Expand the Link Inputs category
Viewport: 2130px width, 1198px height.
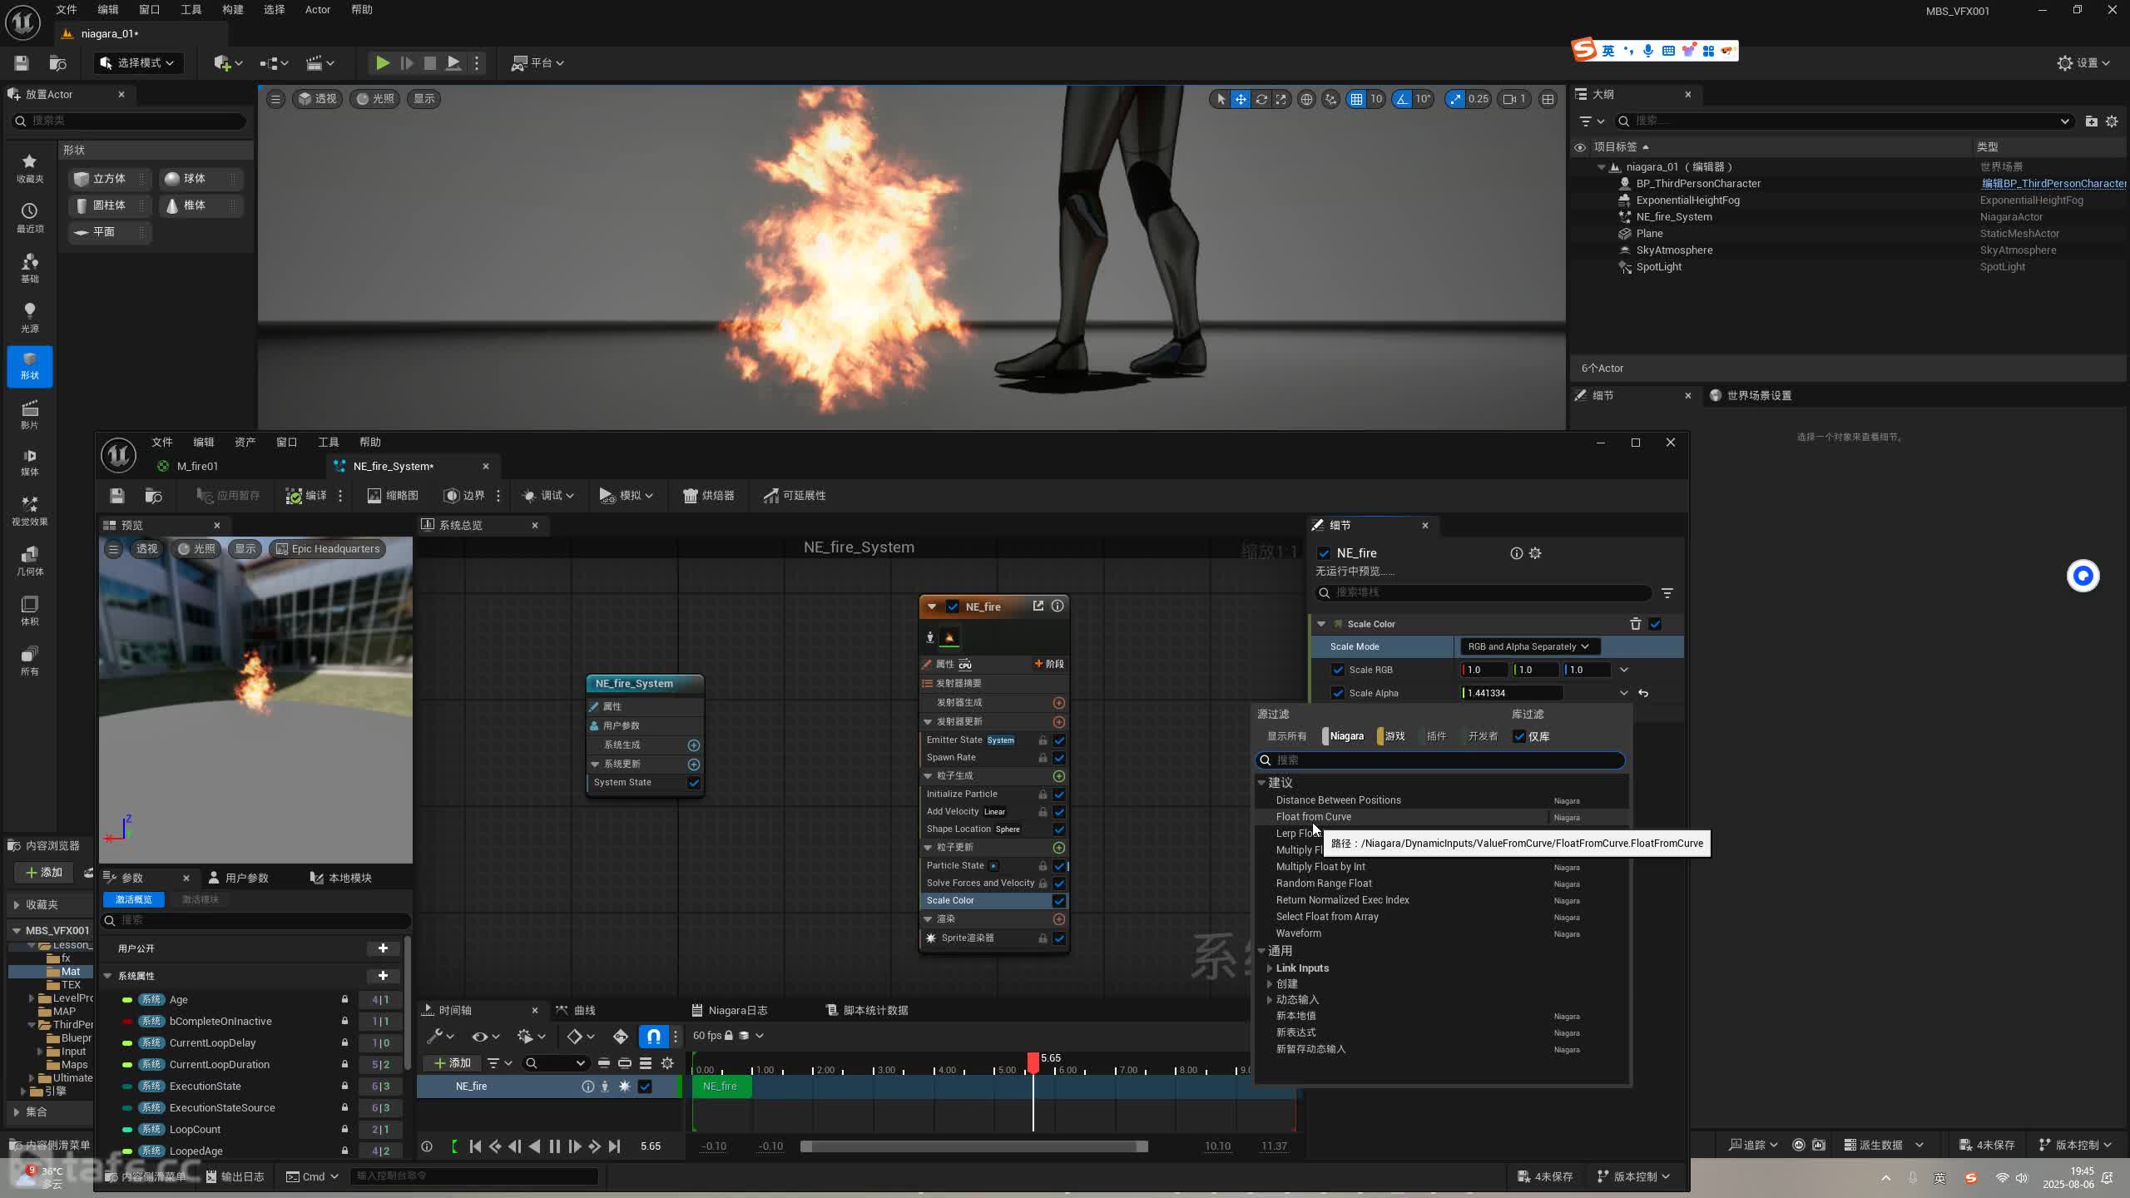tap(1270, 968)
